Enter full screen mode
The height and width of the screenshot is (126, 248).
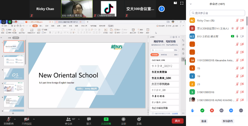[x=182, y=3]
